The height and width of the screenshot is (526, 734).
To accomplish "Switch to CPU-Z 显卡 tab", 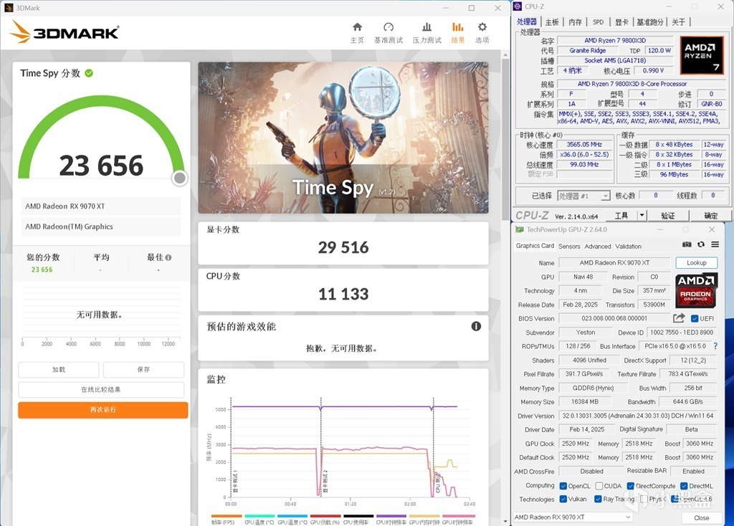I will [x=621, y=22].
